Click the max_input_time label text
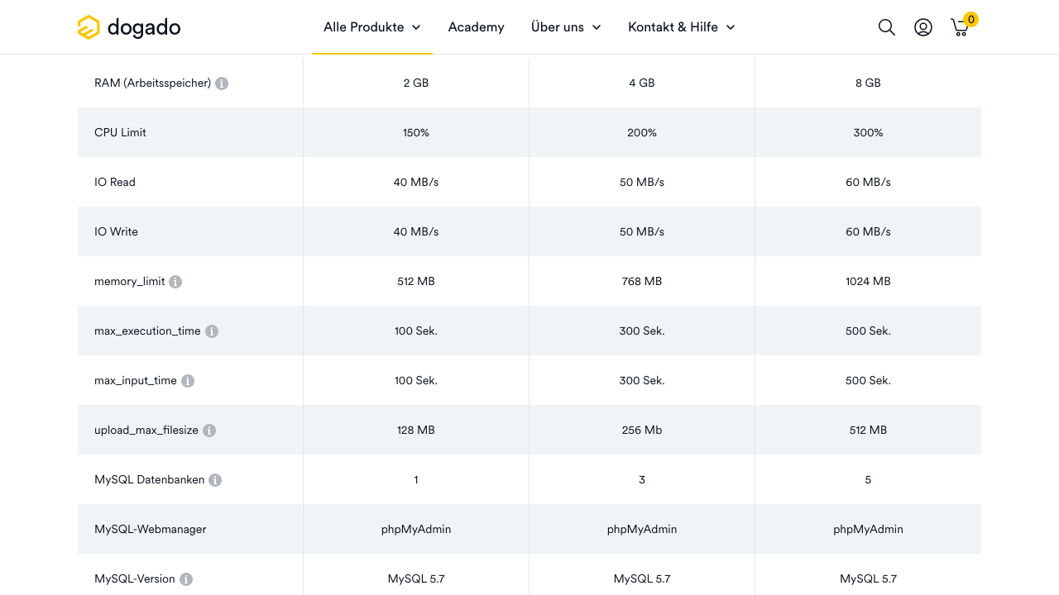The width and height of the screenshot is (1059, 595). pos(136,380)
